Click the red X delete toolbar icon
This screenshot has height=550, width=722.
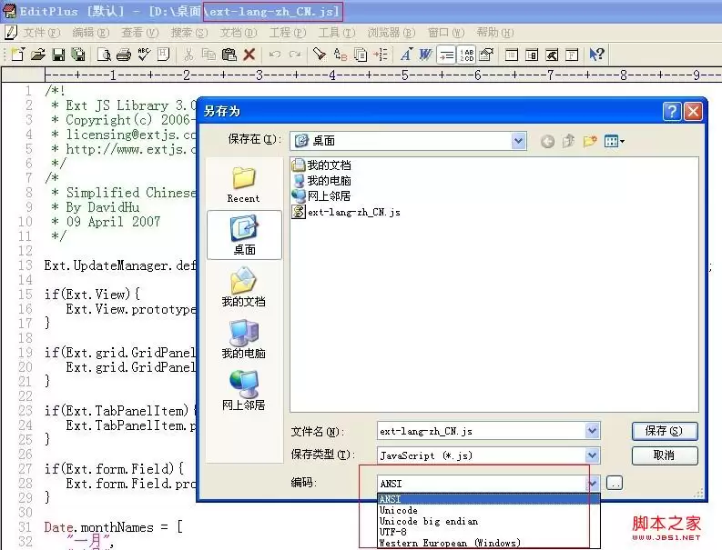tap(249, 55)
